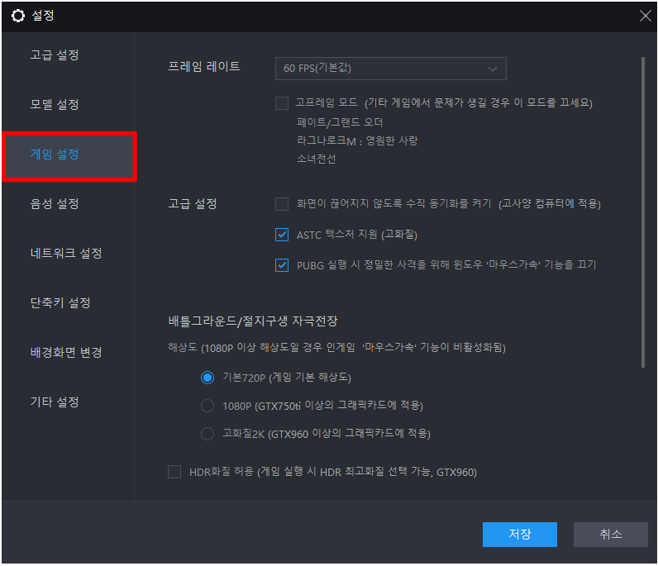Image resolution: width=658 pixels, height=566 pixels.
Task: Choose the 1080P resolution radio button
Action: 207,406
